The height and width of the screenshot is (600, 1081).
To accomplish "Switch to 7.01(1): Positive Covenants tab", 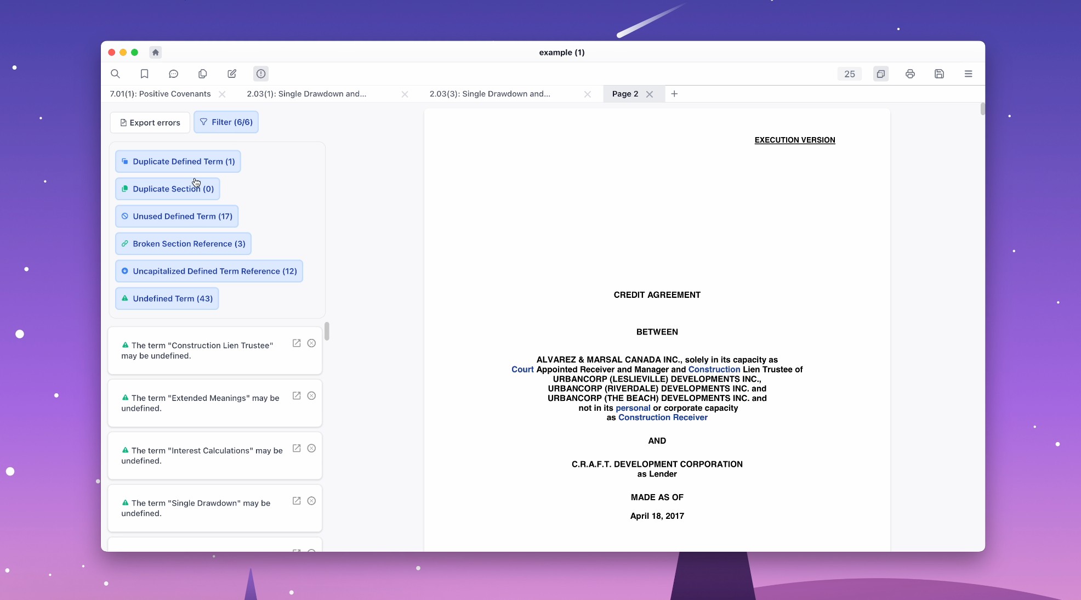I will pos(160,94).
